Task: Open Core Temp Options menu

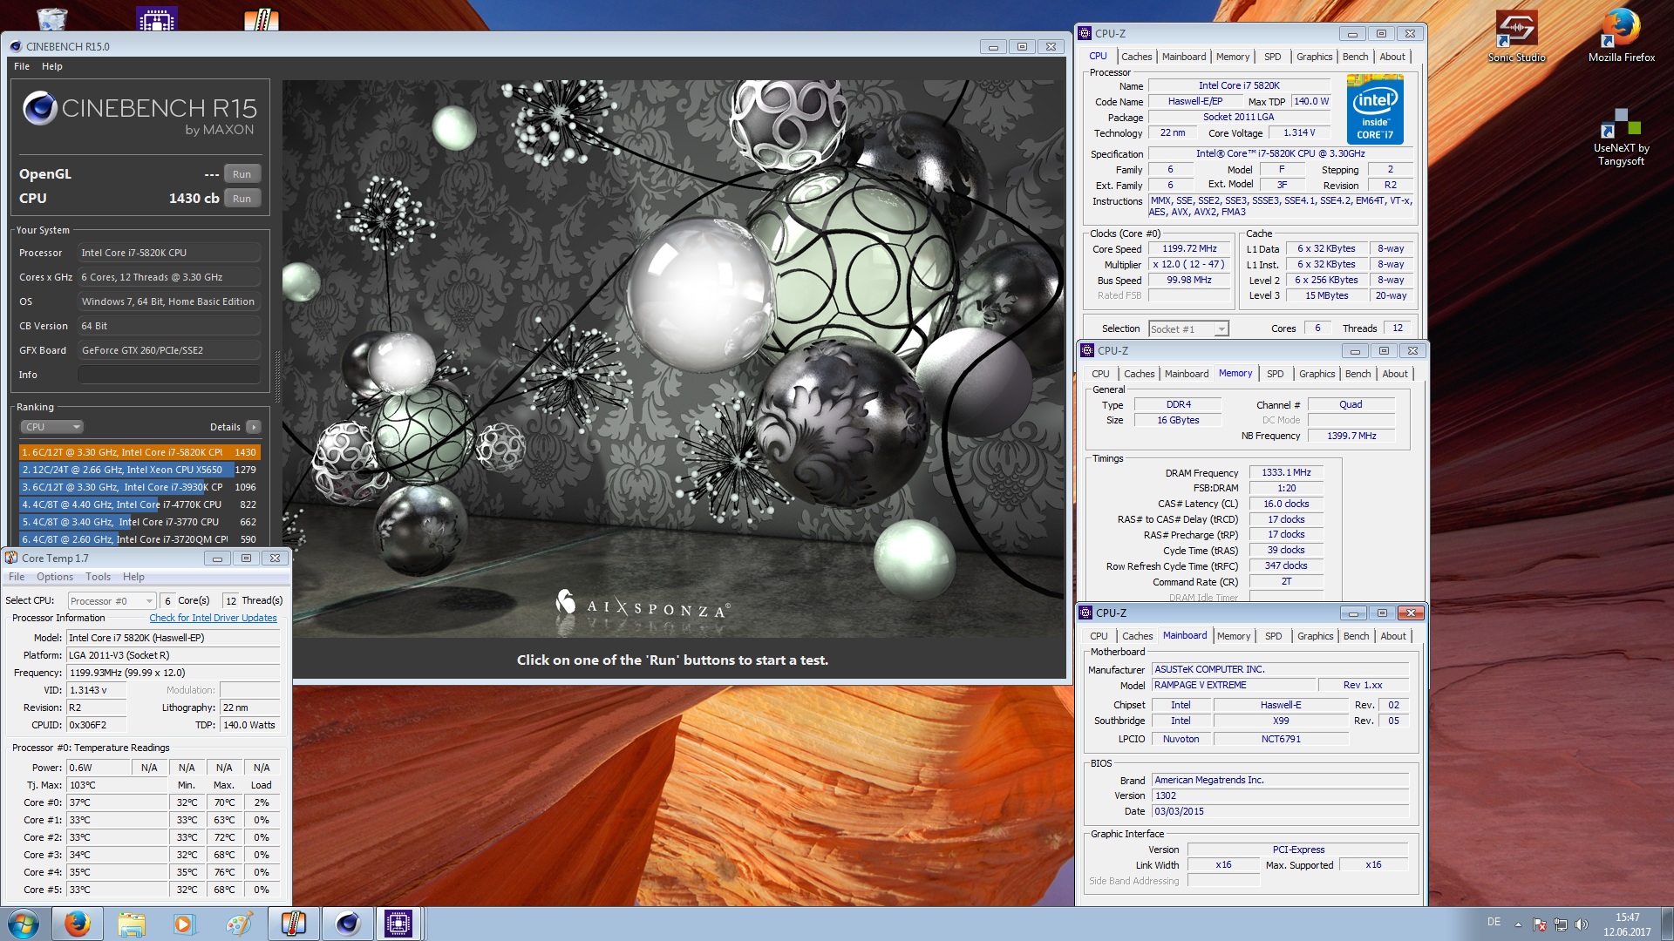Action: (x=55, y=577)
